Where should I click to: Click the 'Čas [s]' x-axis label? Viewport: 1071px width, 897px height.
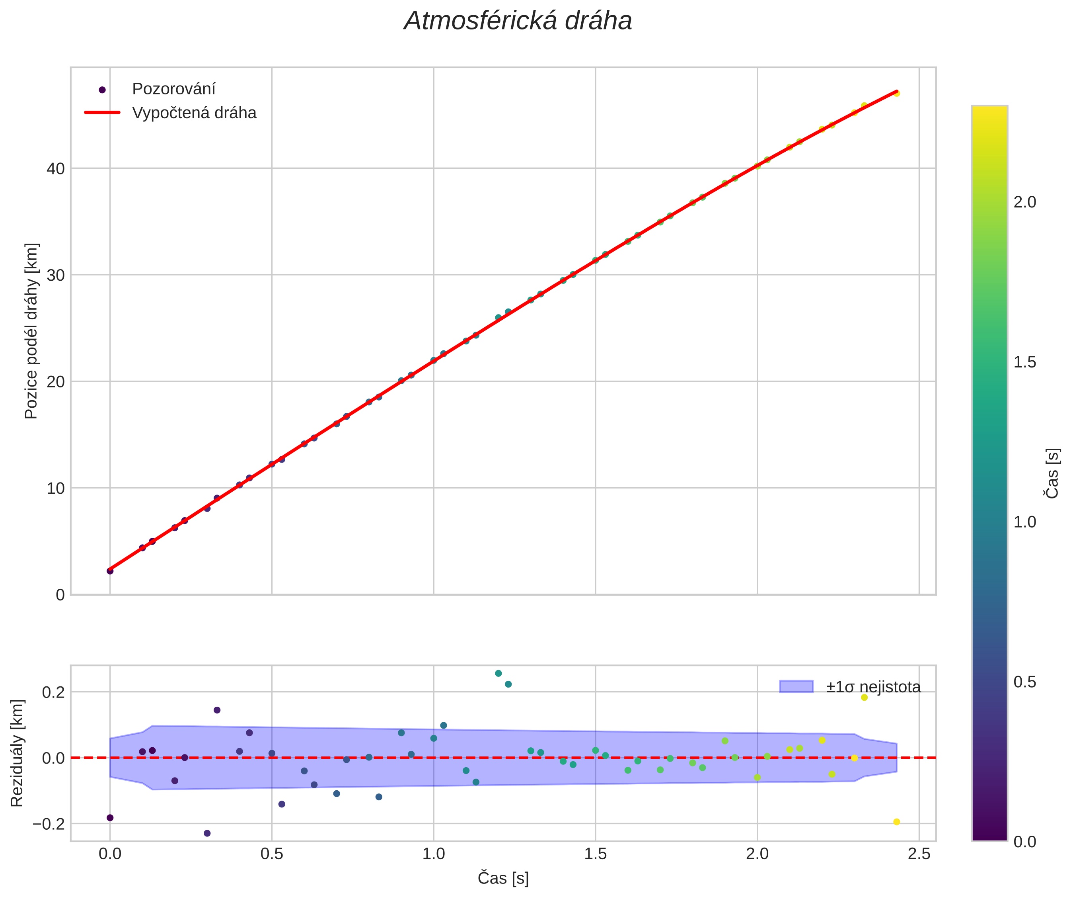click(x=503, y=878)
